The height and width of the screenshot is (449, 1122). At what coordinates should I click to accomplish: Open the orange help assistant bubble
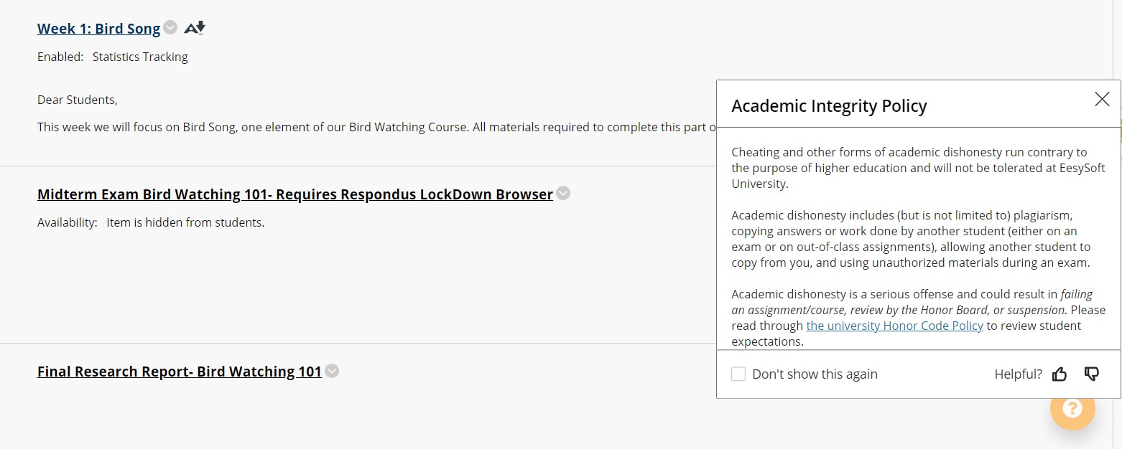pos(1072,408)
